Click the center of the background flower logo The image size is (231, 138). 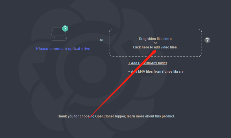click(x=93, y=69)
